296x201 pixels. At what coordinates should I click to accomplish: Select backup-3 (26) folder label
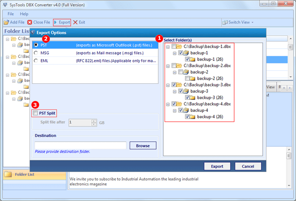[210, 98]
